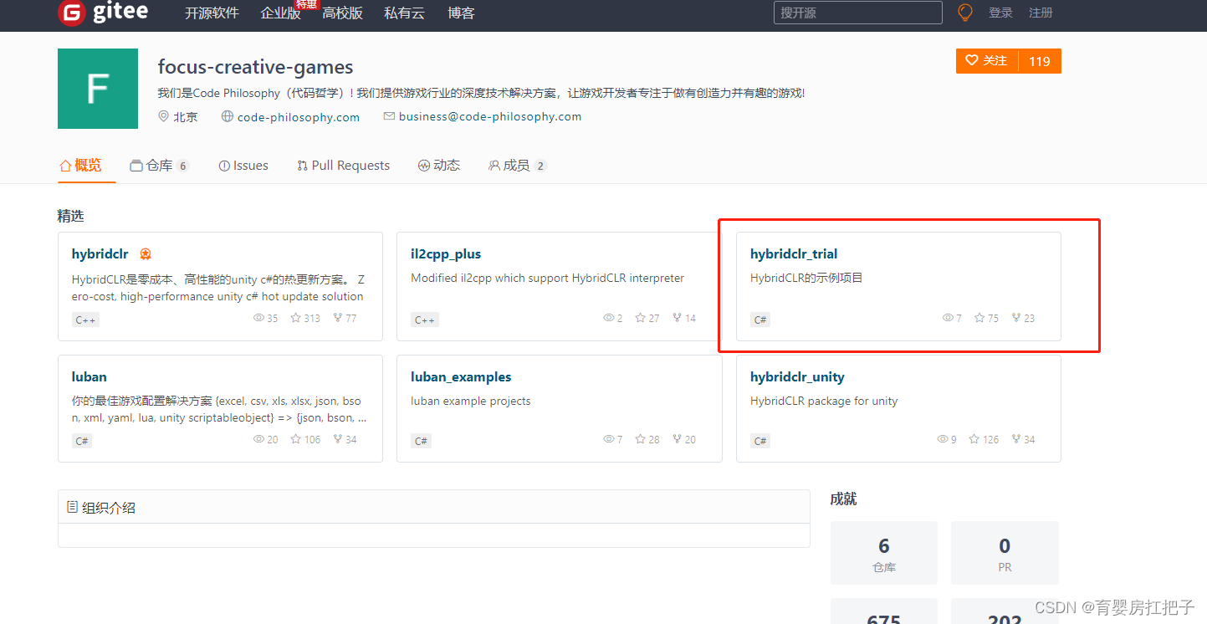Viewport: 1207px width, 624px height.
Task: Open the luban_examples repository link
Action: coord(461,377)
